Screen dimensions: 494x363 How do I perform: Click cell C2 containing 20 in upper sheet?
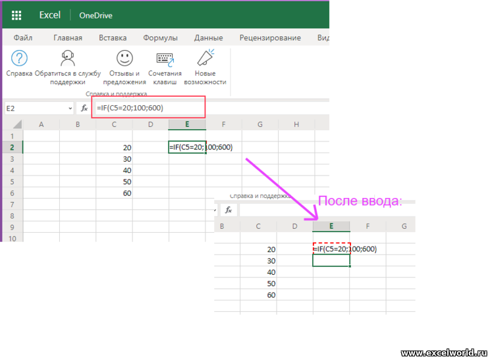[114, 147]
